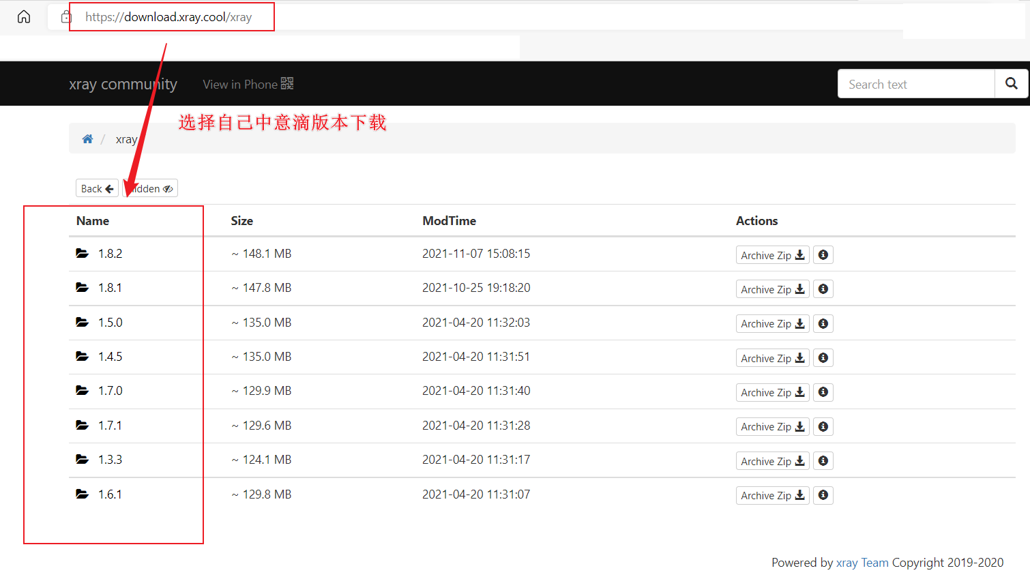
Task: Sort by the ModTime column header
Action: pos(449,221)
